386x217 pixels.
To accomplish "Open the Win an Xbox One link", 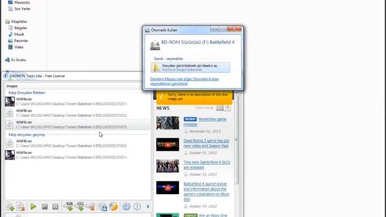I will (x=213, y=215).
